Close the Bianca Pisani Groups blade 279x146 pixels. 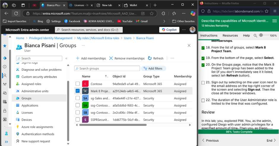(x=189, y=45)
